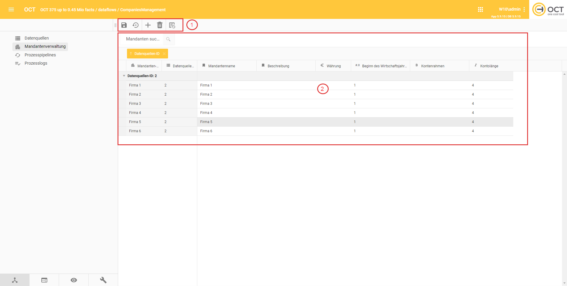Select Prozesspipelines in the sidebar

pyautogui.click(x=40, y=55)
